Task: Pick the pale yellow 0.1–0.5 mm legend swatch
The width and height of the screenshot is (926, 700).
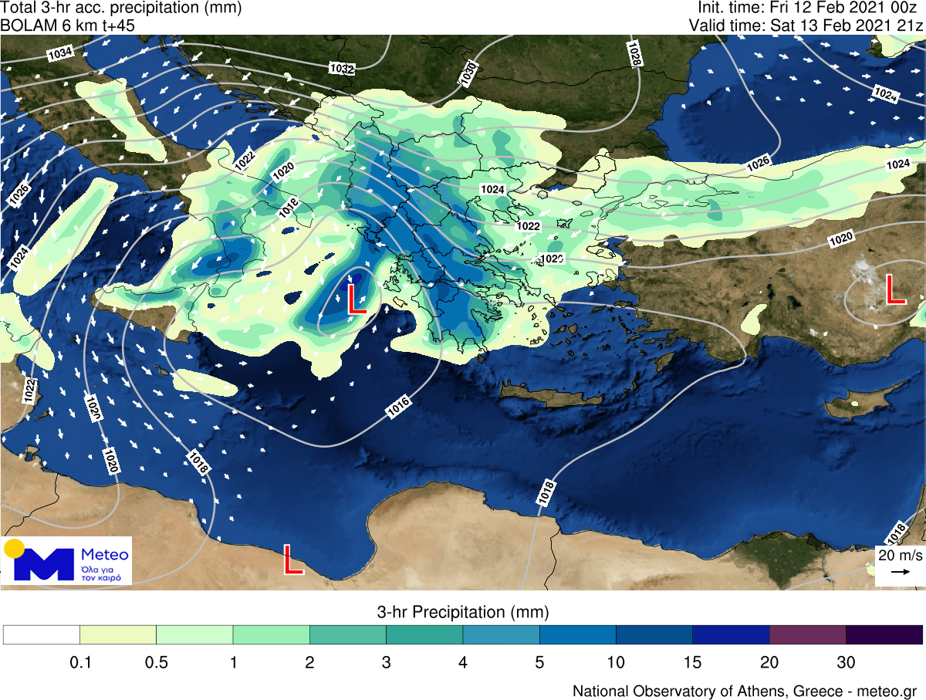Action: (x=118, y=634)
